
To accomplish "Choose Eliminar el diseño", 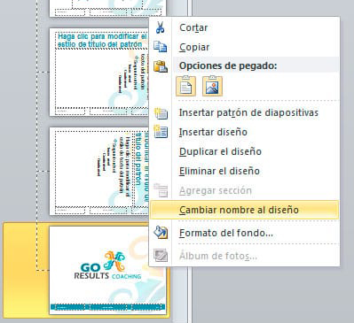I will click(219, 171).
